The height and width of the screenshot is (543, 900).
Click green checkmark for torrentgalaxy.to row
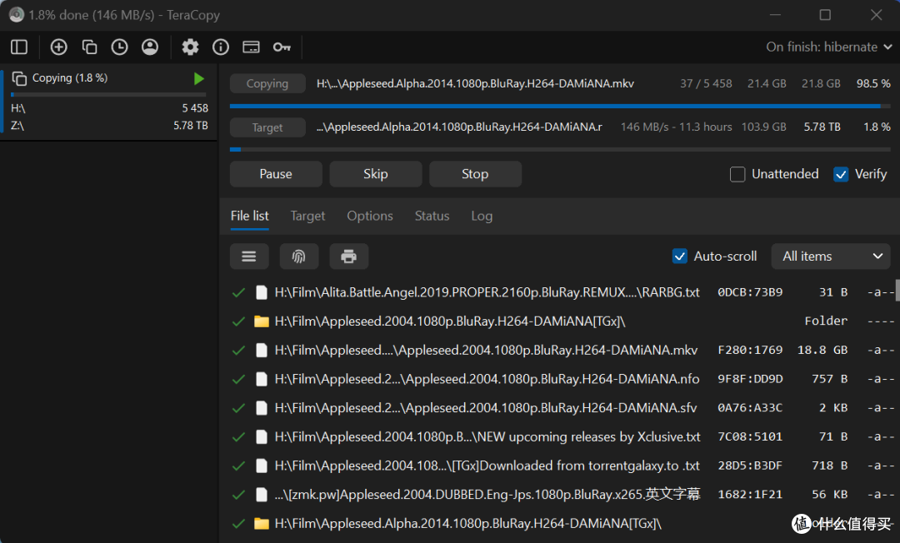coord(238,466)
